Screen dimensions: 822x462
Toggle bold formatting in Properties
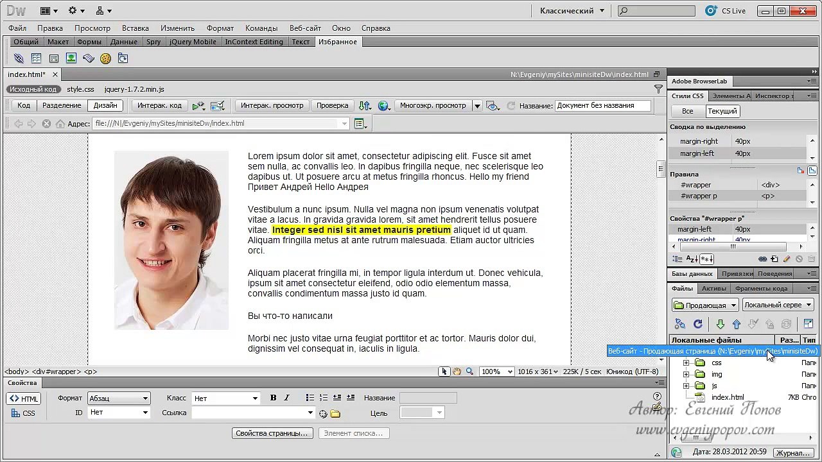pyautogui.click(x=273, y=398)
